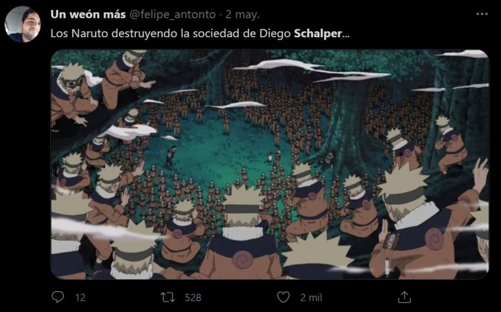View the 528 retweets count
Screen dimensions: 501x312
193,298
